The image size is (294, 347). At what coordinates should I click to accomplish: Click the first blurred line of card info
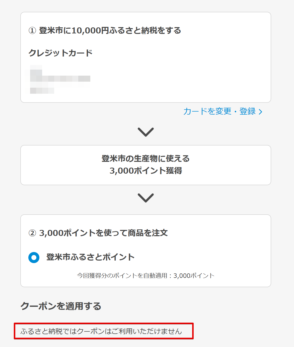click(36, 67)
